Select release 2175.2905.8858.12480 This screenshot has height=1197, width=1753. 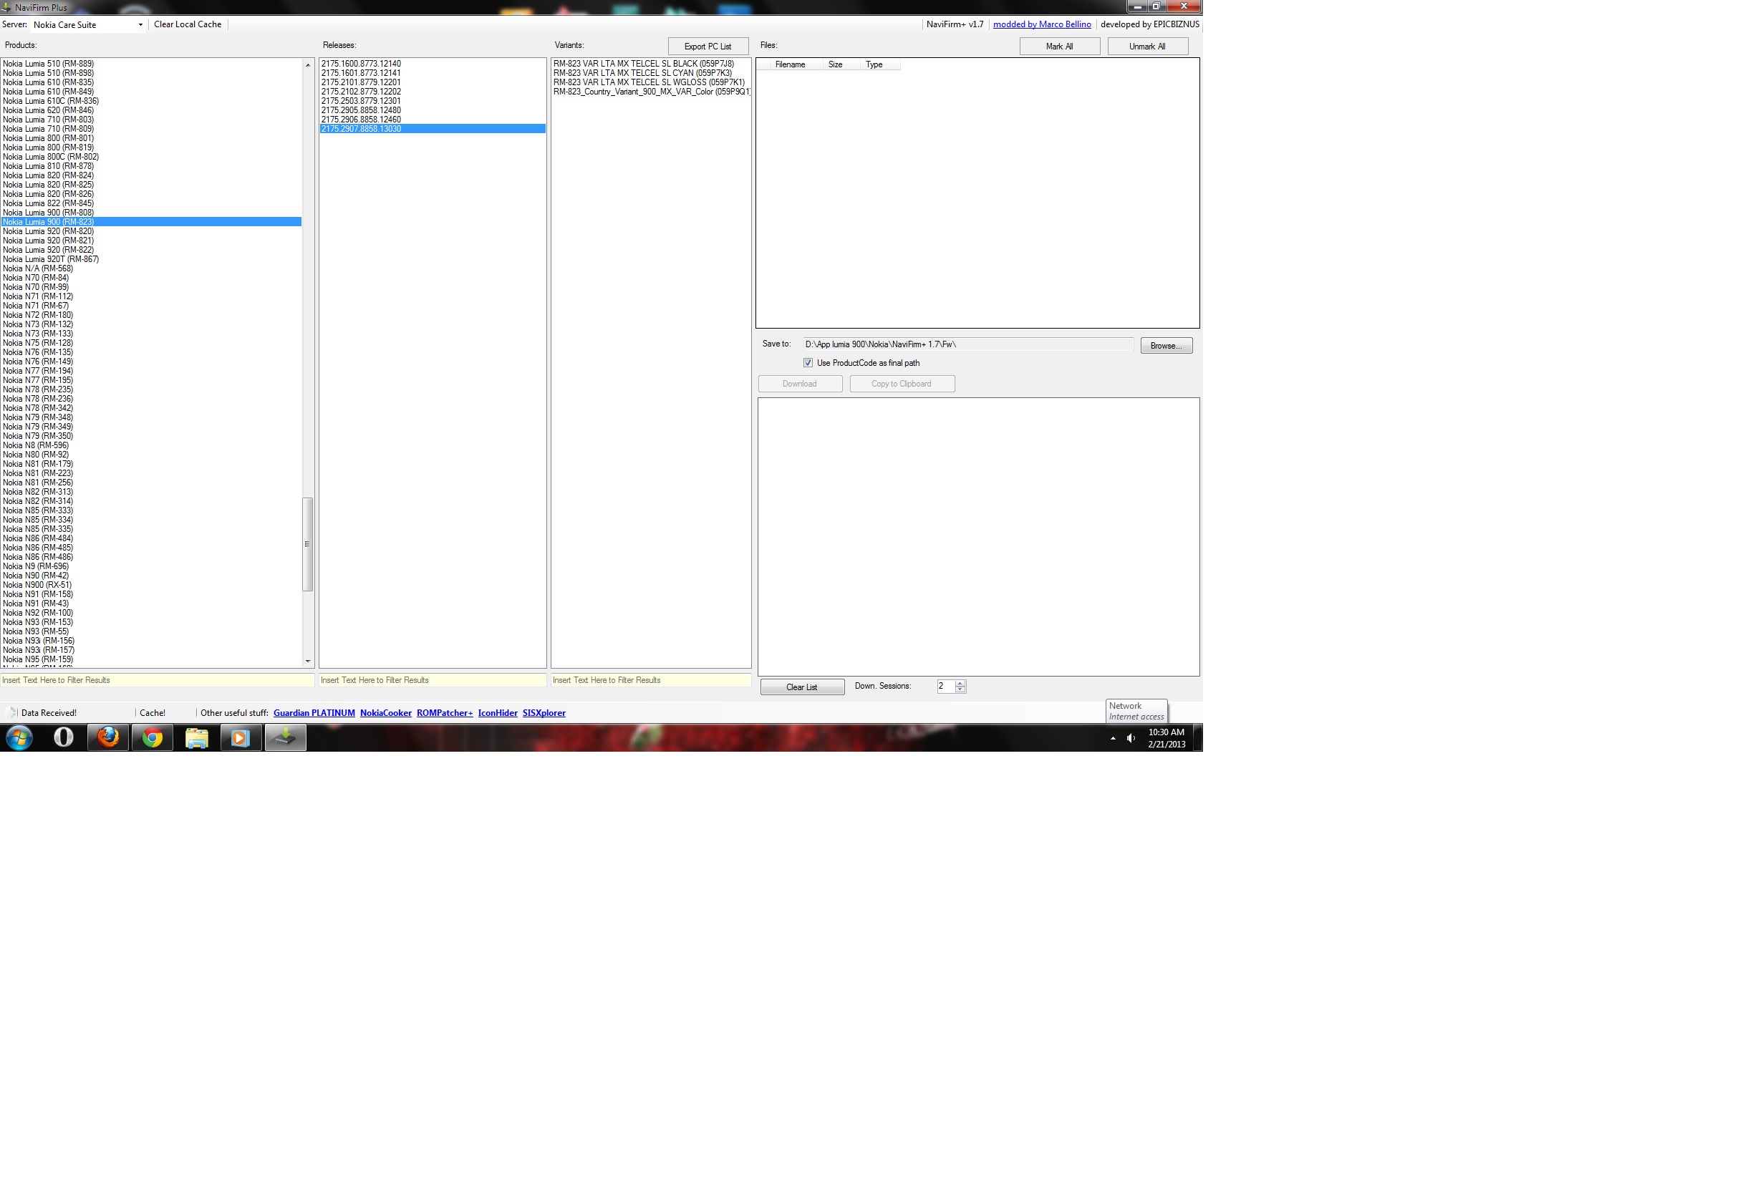click(x=433, y=110)
